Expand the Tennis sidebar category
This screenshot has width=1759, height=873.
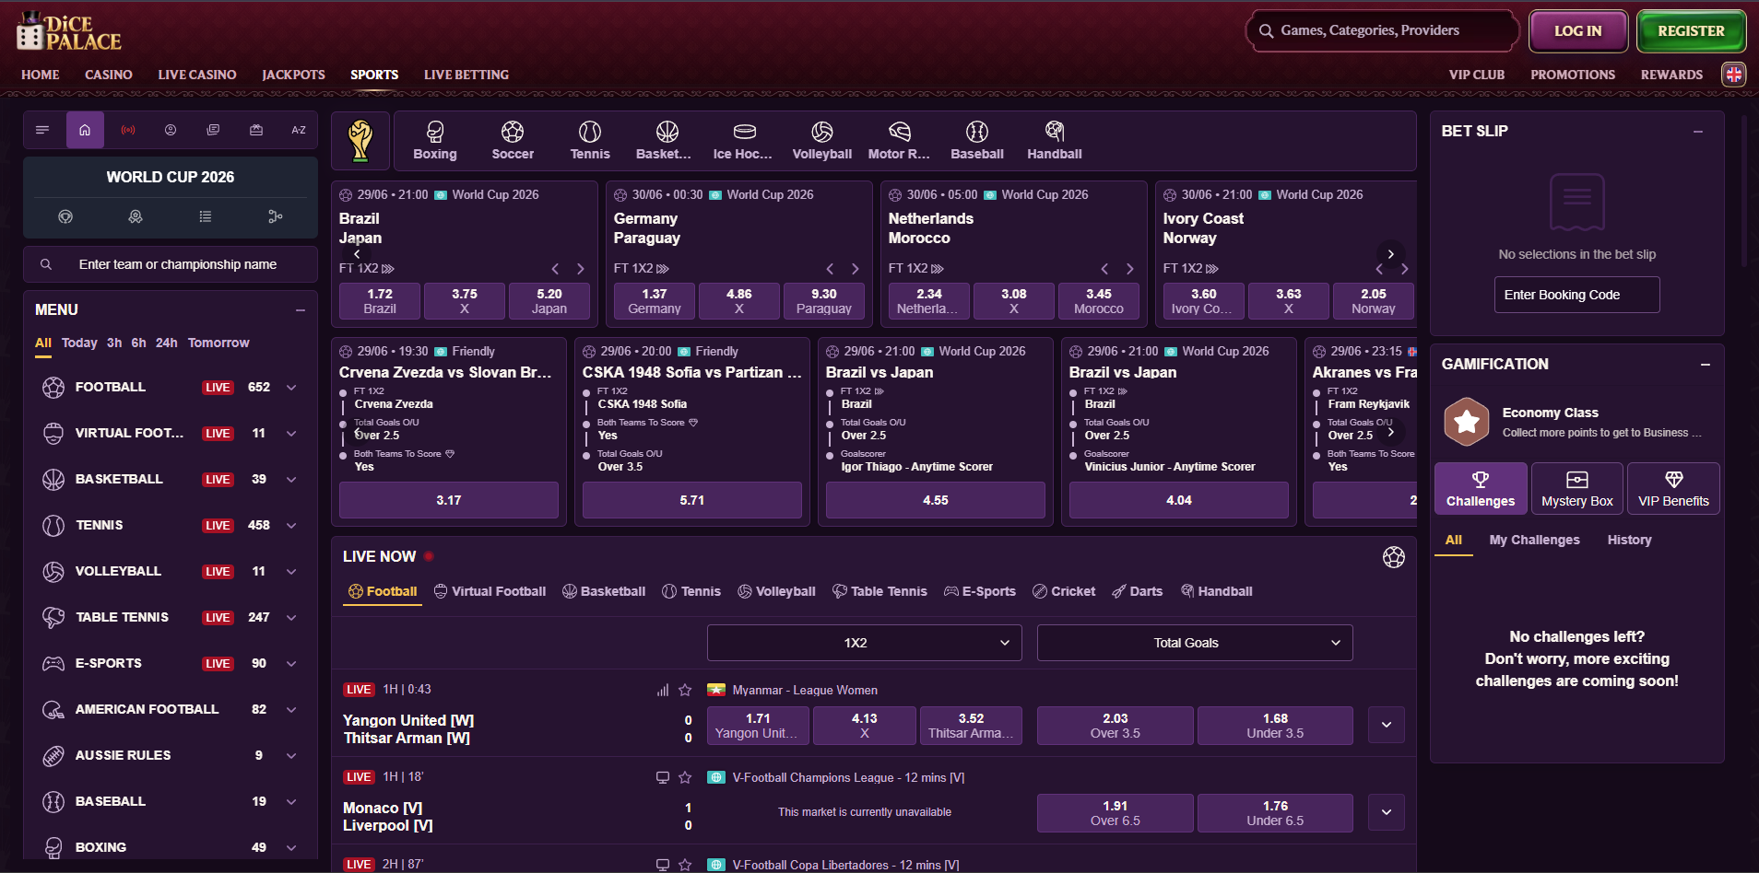coord(291,526)
